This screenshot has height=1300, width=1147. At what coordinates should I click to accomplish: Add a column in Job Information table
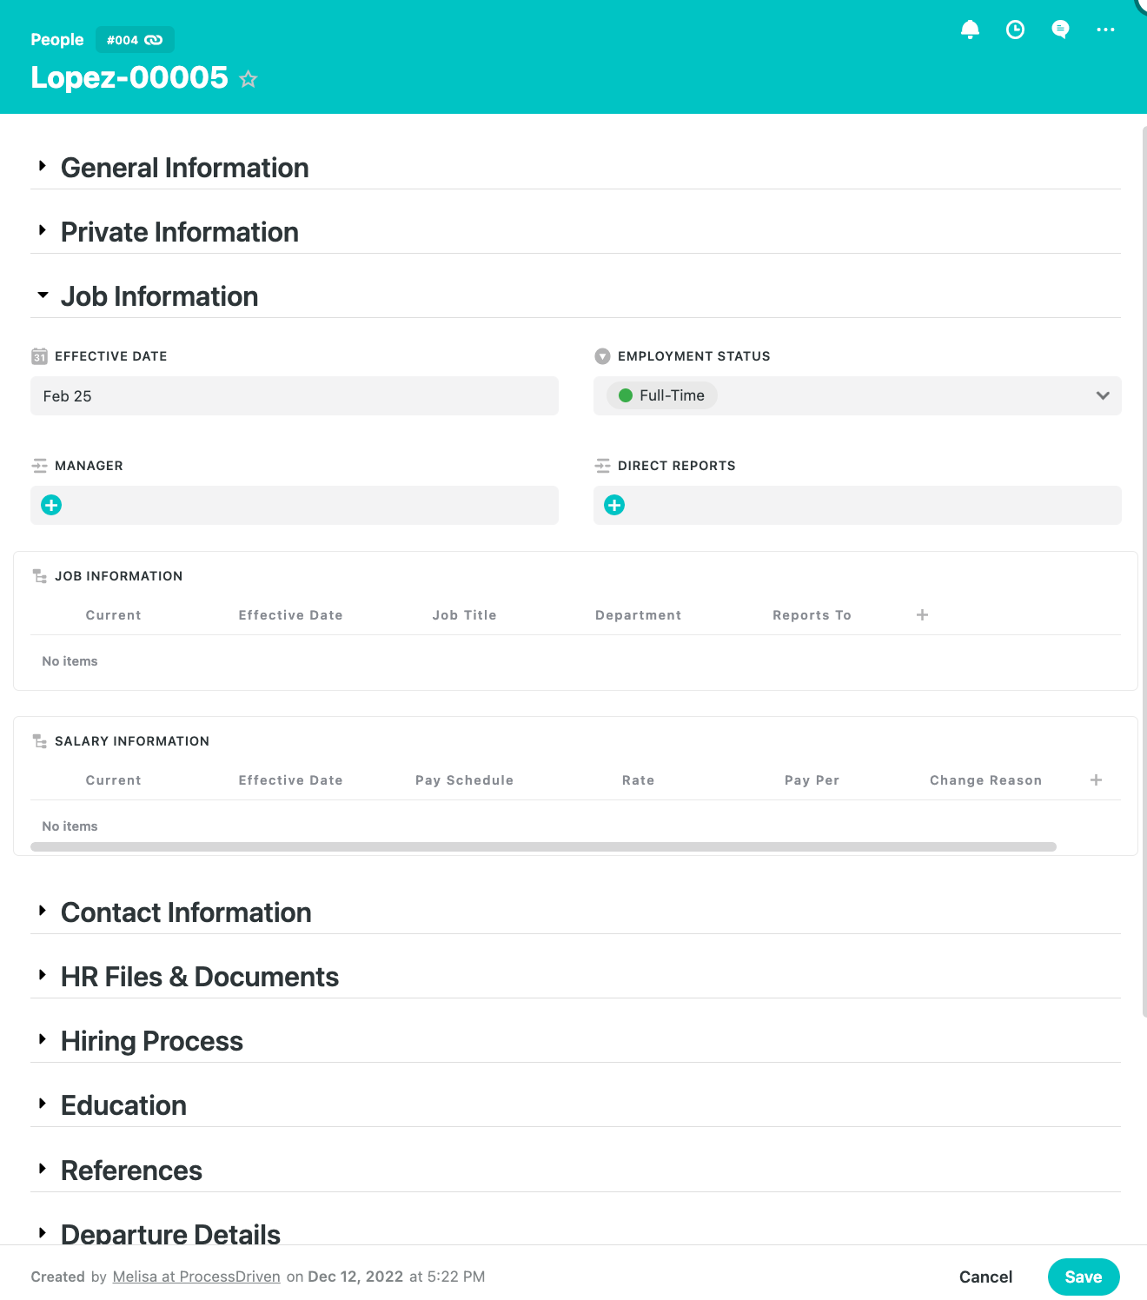coord(923,614)
